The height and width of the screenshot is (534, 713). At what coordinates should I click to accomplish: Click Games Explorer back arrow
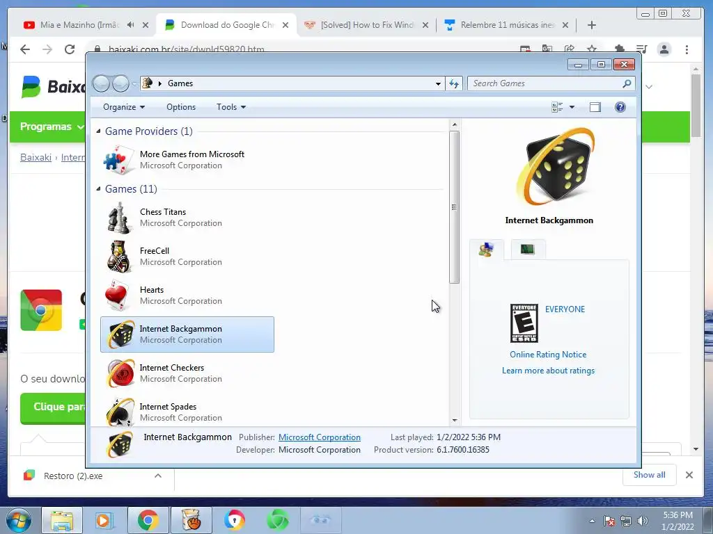click(101, 83)
